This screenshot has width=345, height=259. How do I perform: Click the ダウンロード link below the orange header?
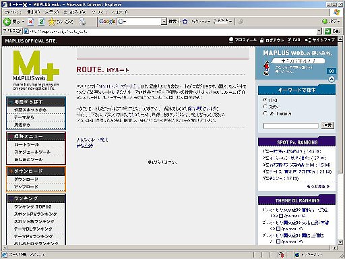(26, 179)
